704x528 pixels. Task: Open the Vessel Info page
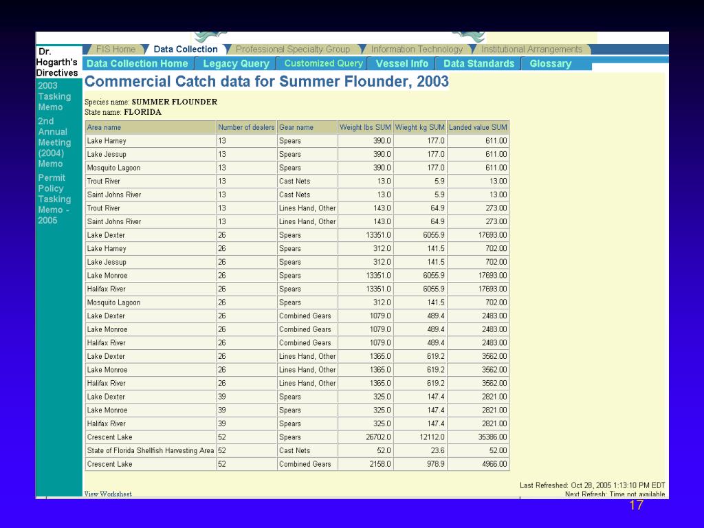pos(401,64)
